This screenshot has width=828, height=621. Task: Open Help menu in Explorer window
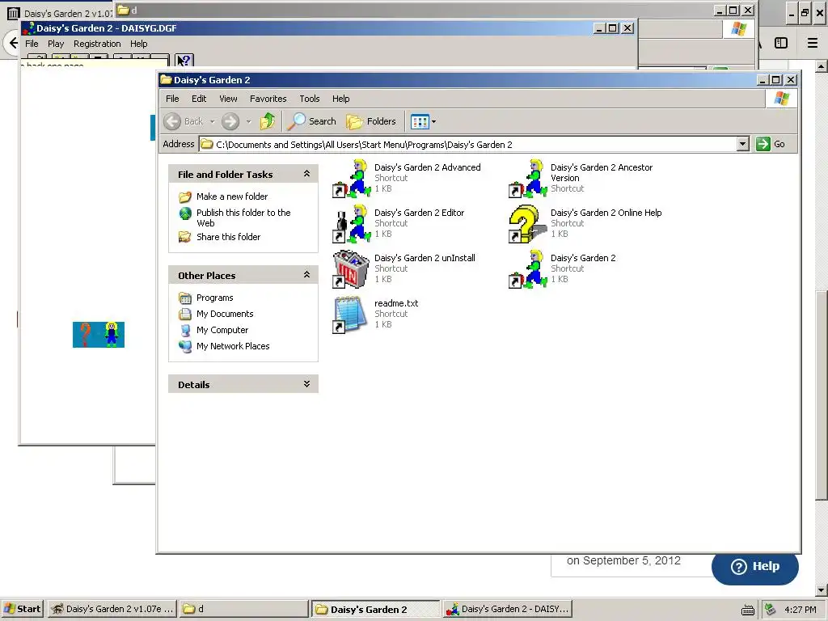pyautogui.click(x=340, y=99)
